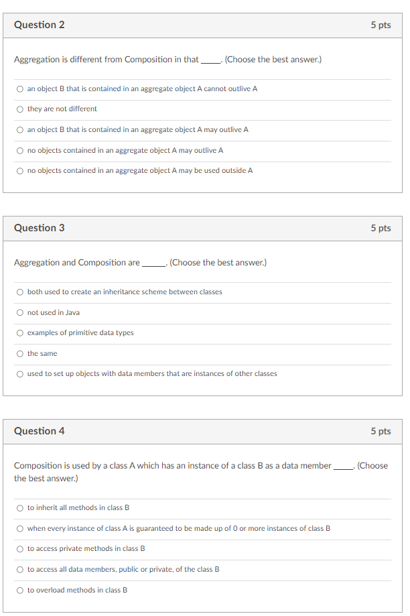This screenshot has height=616, width=410.
Task: Pick 'examples of primitive data types' option
Action: click(x=20, y=332)
